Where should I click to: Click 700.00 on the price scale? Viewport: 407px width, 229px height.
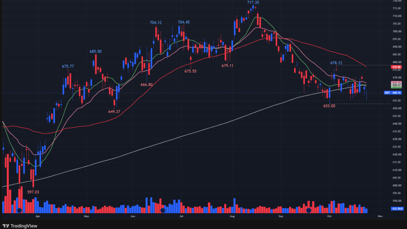click(397, 31)
